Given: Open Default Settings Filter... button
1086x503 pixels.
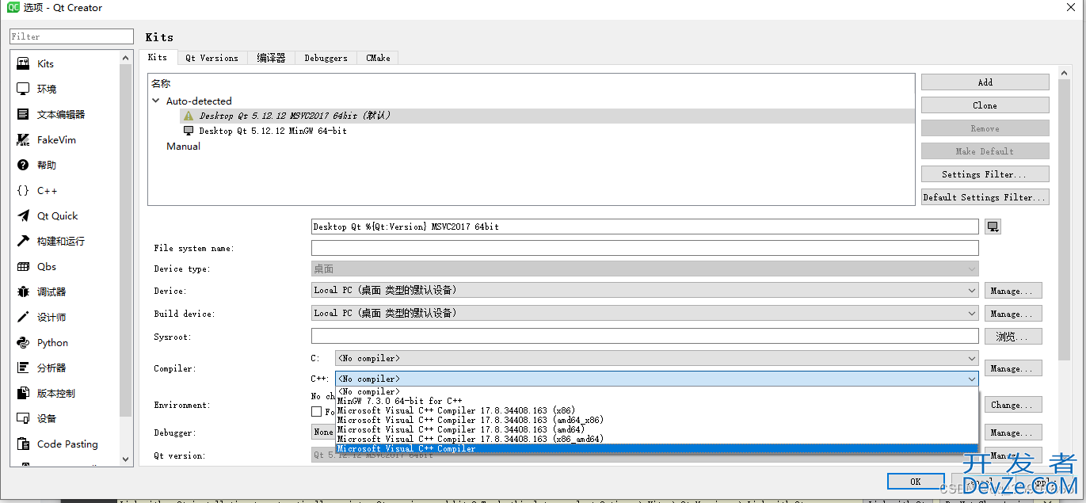Looking at the screenshot, I should coord(985,197).
